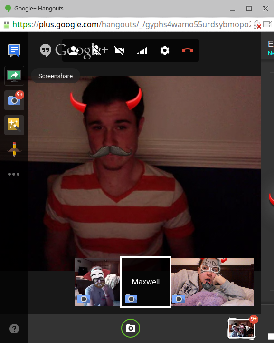Screen dimensions: 274x343
Task: Hang up with the red phone icon
Action: click(188, 50)
